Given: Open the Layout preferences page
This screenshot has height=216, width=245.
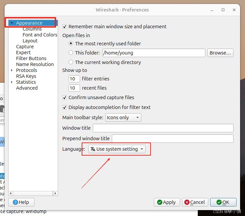Looking at the screenshot, I should [x=30, y=41].
